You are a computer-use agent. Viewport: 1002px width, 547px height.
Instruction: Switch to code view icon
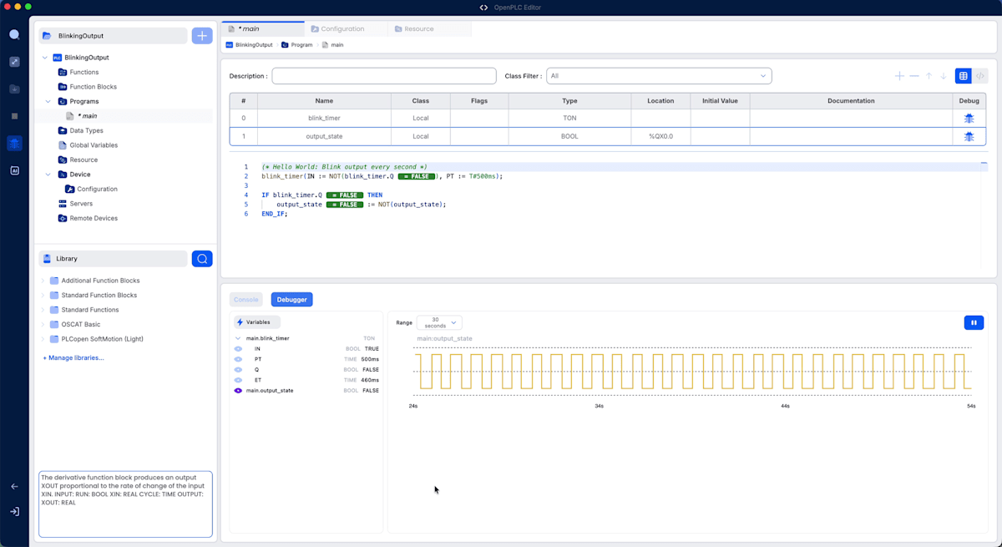980,76
